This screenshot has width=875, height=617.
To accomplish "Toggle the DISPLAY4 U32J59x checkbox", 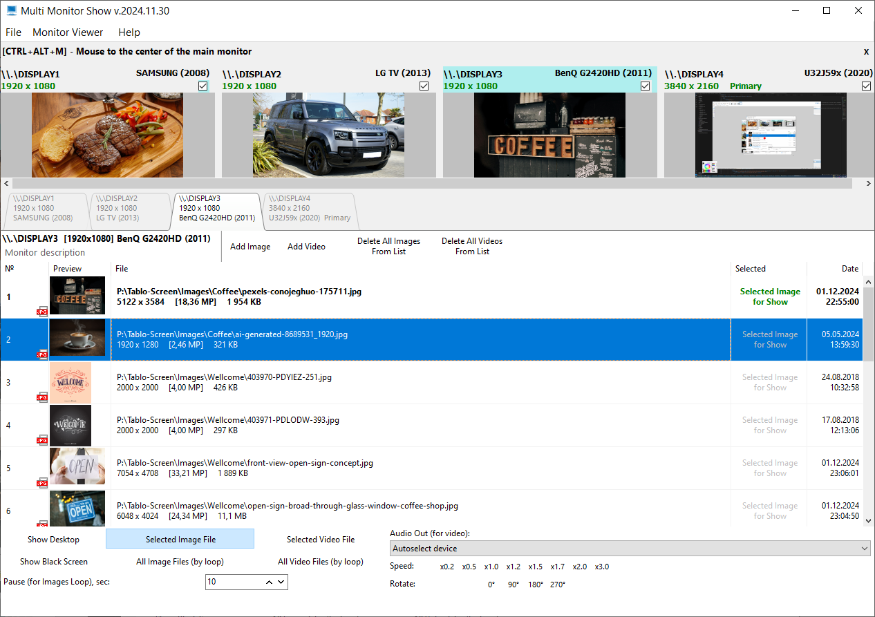I will [x=866, y=86].
